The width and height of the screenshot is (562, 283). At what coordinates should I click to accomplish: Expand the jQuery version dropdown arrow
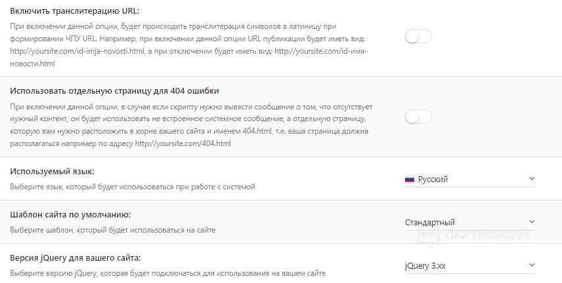(531, 265)
